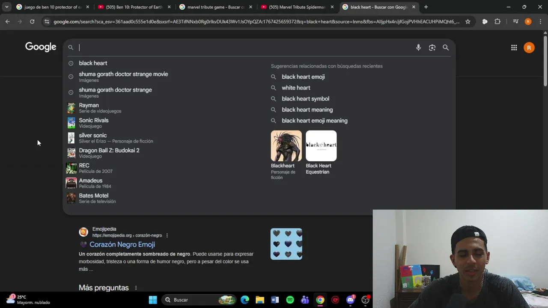Click the taskbar Buscar search box

[x=200, y=300]
